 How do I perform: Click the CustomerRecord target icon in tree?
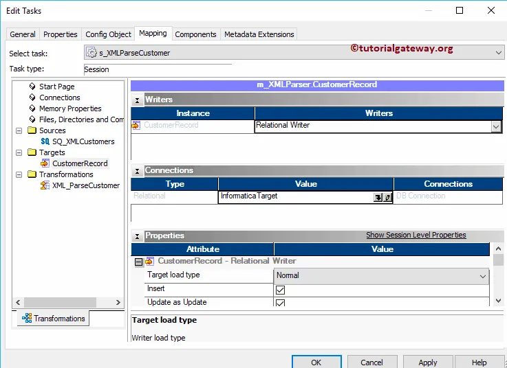(x=45, y=163)
